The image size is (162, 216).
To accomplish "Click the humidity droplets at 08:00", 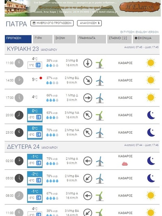I will [x=52, y=198].
